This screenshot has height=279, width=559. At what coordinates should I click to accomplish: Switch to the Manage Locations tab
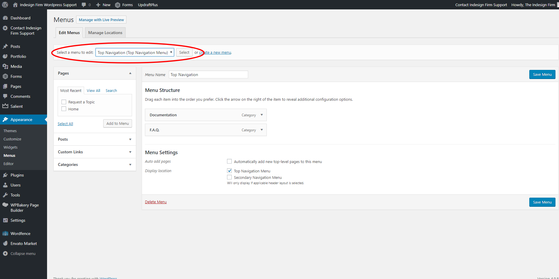point(105,33)
